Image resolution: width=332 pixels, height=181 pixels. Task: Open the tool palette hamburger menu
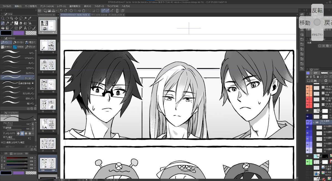click(x=2, y=14)
